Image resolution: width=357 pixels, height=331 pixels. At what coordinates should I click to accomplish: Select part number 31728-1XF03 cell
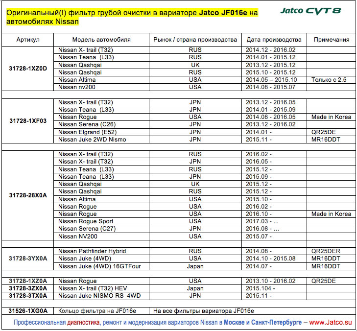point(28,121)
